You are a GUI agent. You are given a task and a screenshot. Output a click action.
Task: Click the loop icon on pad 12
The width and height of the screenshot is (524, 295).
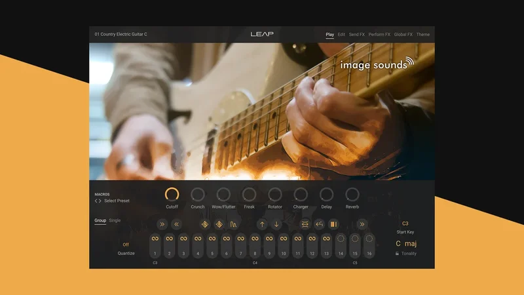pos(312,239)
